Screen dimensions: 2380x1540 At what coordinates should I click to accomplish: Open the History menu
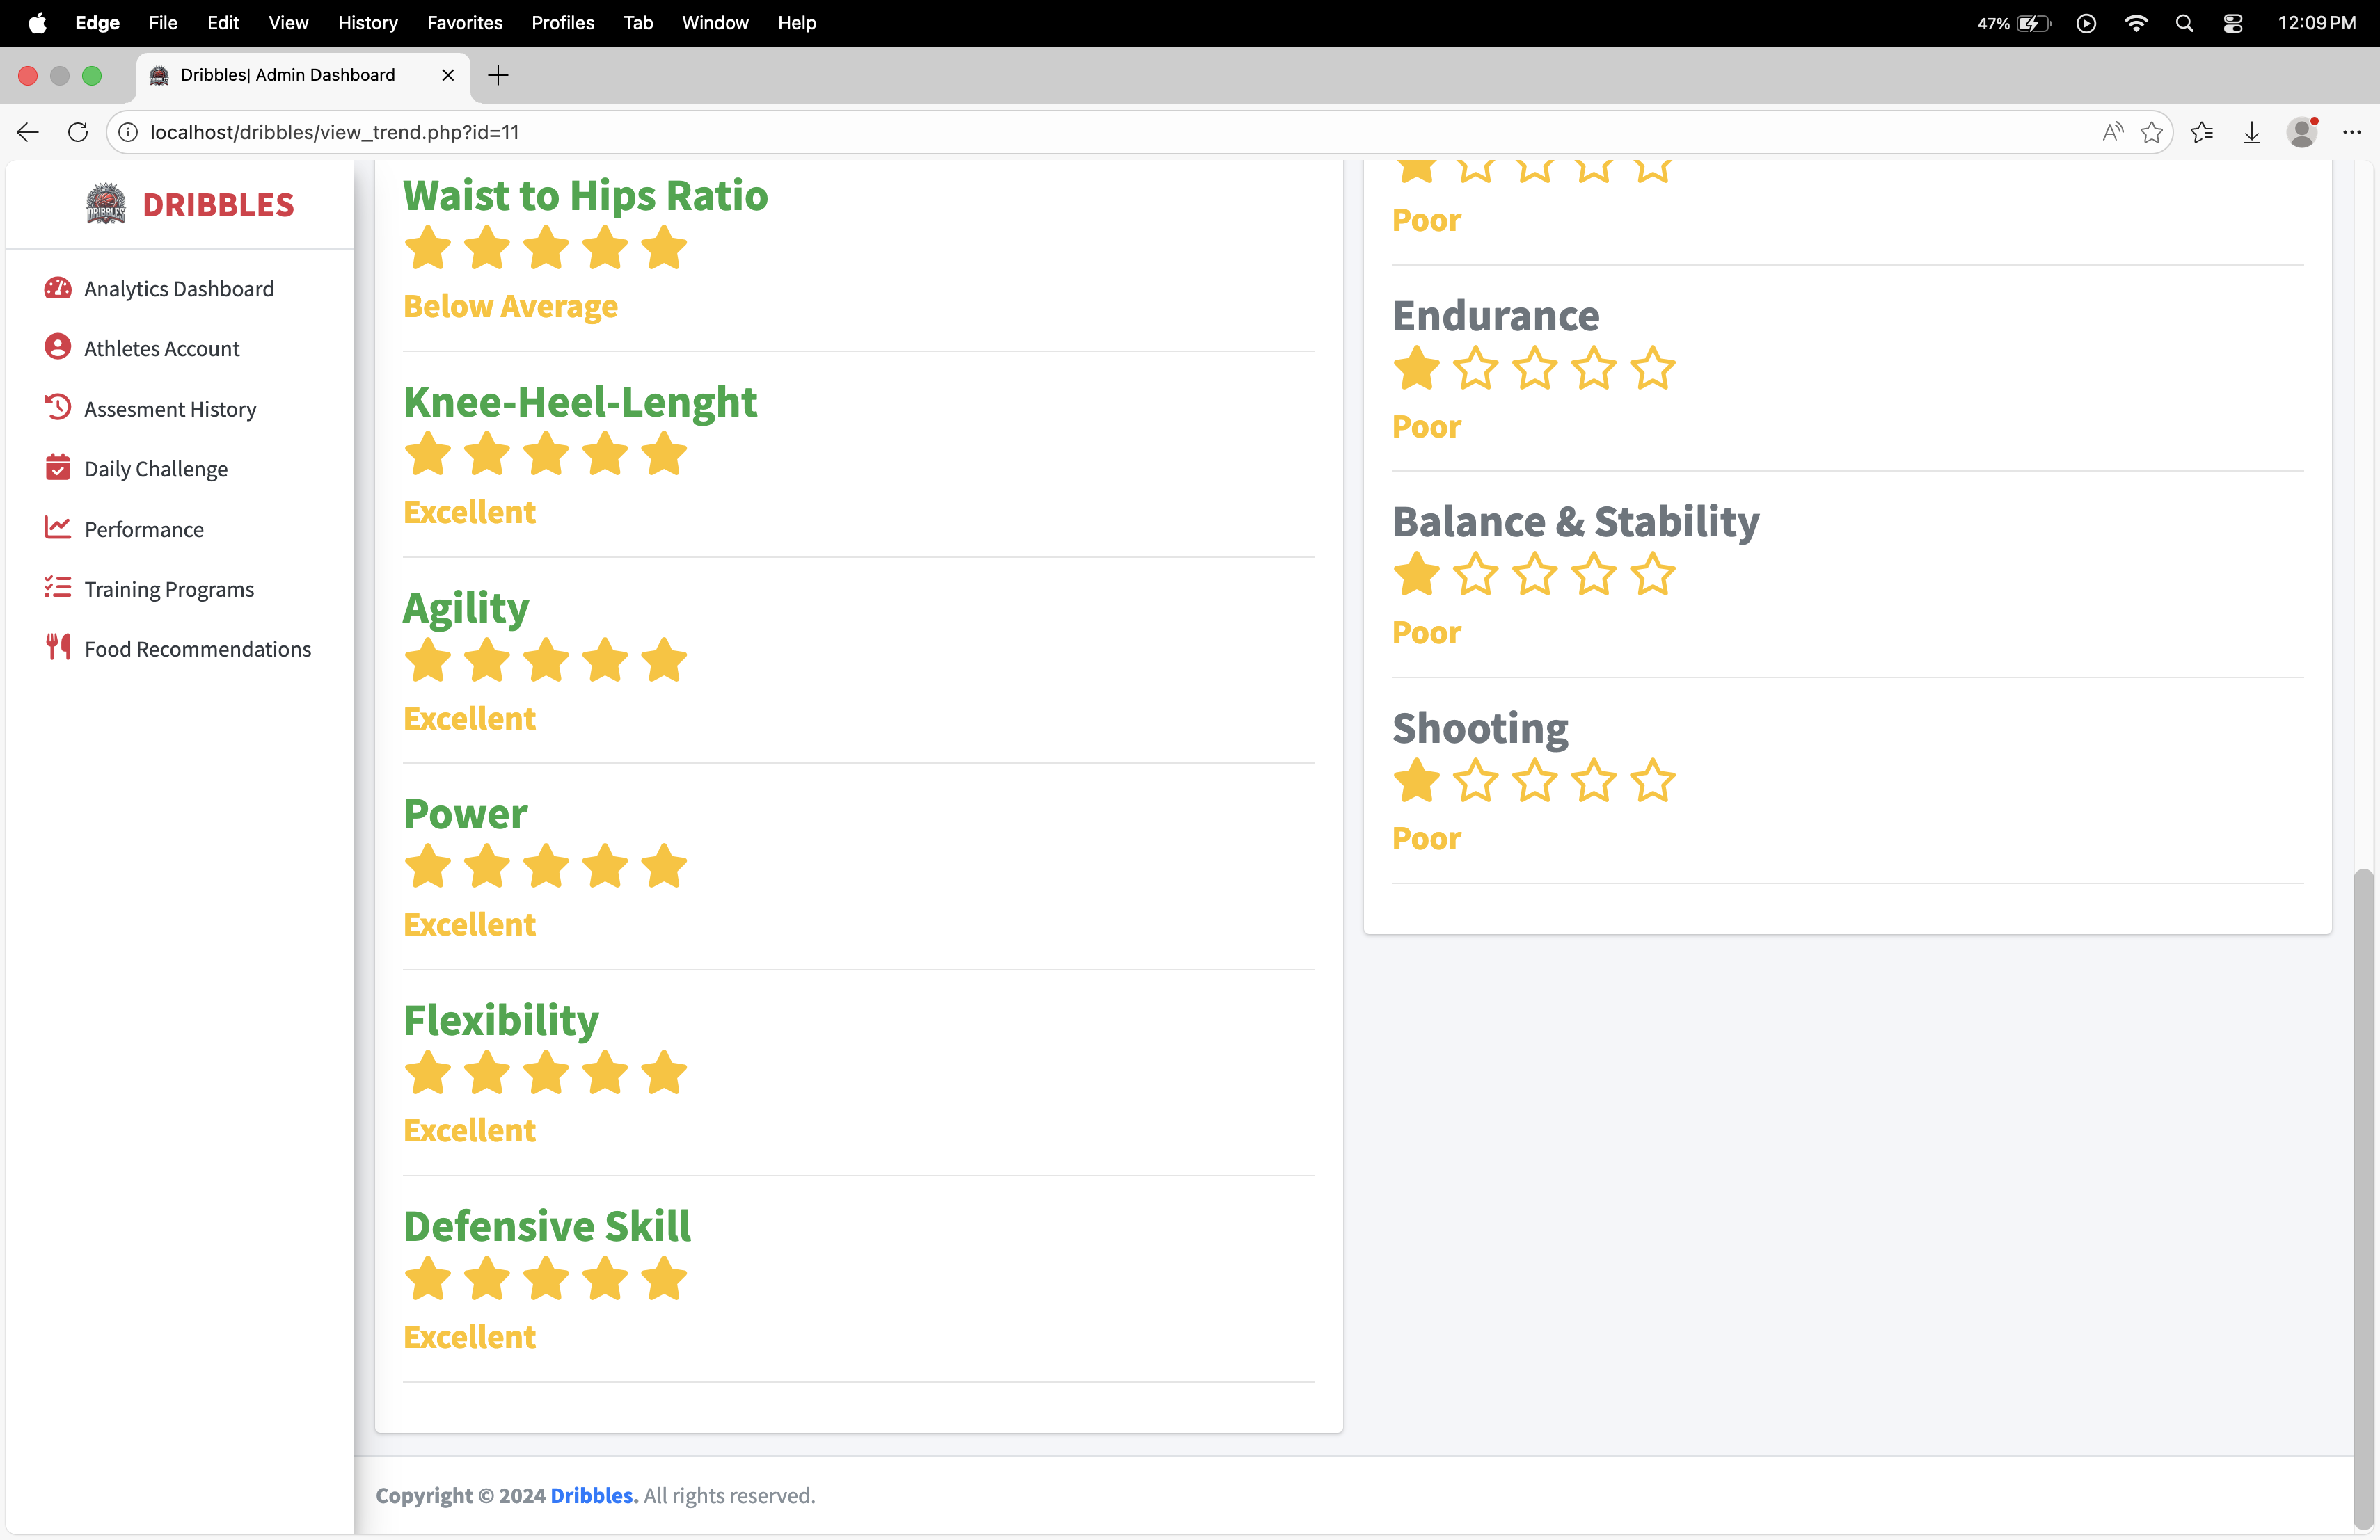[x=367, y=23]
